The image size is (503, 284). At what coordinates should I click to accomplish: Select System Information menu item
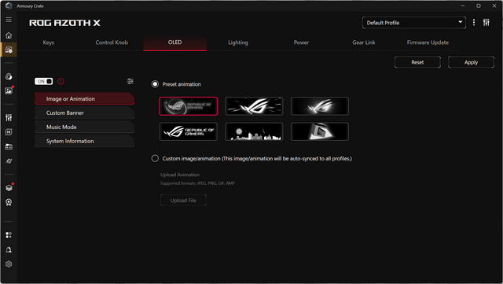(x=84, y=141)
